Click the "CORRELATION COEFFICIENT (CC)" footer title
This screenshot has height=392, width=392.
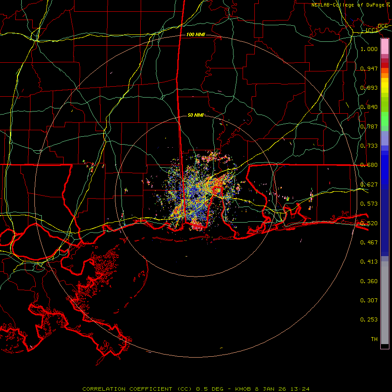pos(138,389)
